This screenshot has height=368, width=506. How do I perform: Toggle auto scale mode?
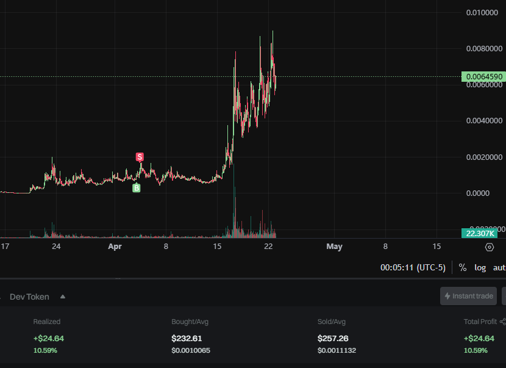click(x=499, y=267)
